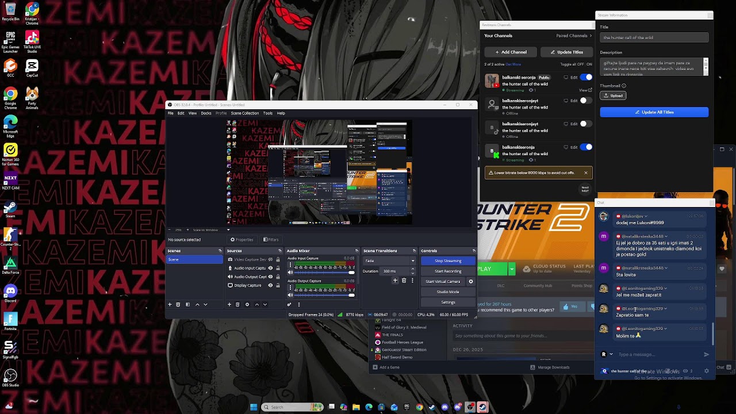Open Audio Mixer three-dot menu at bottom
The image size is (736, 414).
point(298,304)
